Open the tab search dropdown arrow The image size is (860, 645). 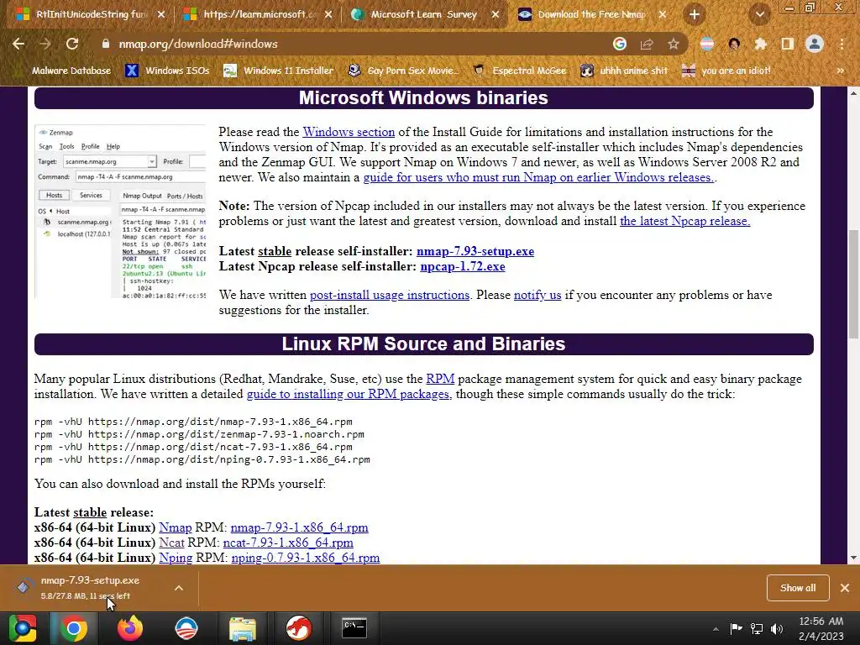(x=760, y=14)
